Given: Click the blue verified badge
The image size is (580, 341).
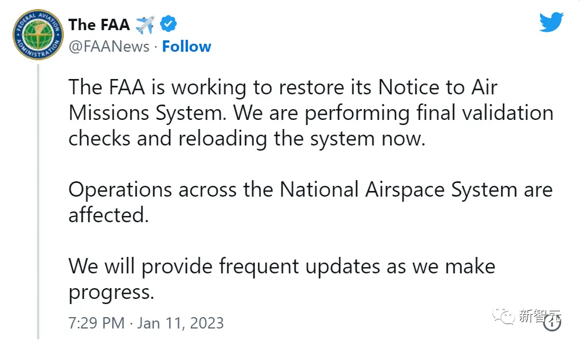Looking at the screenshot, I should click(168, 24).
